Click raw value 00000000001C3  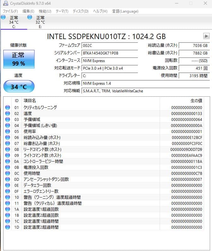tap(187, 168)
